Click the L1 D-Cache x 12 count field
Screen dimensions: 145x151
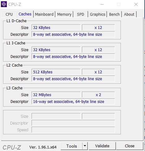(x=98, y=27)
